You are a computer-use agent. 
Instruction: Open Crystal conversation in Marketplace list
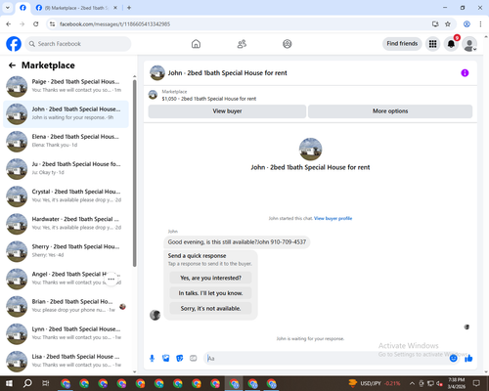point(66,196)
